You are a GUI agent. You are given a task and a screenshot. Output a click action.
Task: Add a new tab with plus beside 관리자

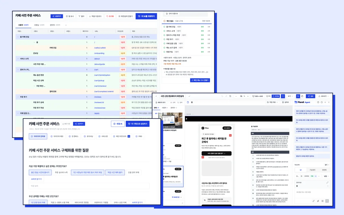66,25
